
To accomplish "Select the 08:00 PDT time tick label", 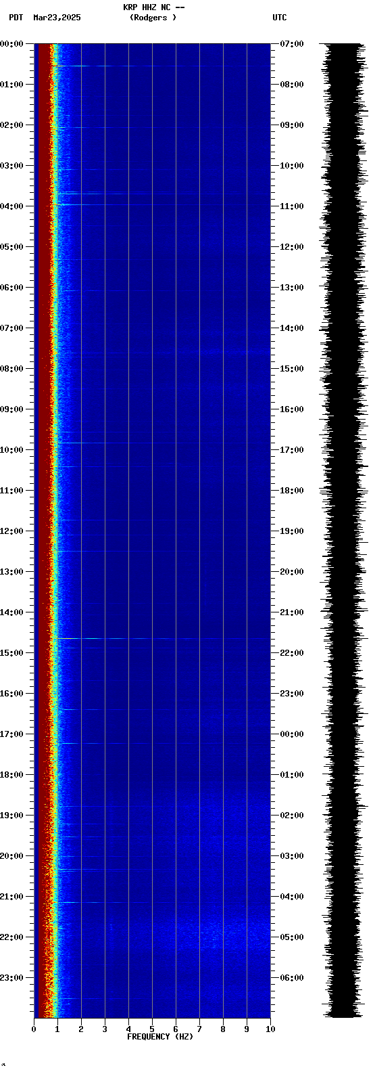I will click(12, 369).
